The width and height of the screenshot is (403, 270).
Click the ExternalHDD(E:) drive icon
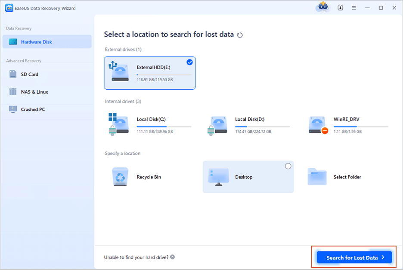tap(119, 71)
